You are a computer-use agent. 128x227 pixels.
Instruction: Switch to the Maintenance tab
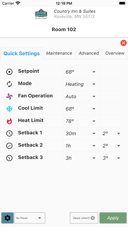[59, 53]
